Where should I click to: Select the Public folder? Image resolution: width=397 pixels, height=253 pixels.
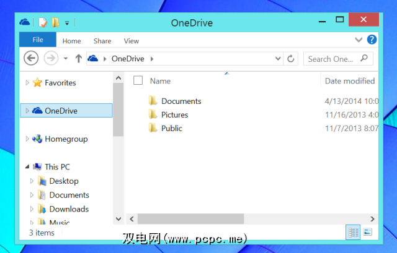(x=172, y=128)
